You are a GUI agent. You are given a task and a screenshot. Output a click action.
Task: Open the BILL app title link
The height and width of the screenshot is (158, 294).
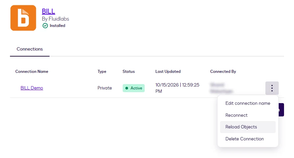48,11
